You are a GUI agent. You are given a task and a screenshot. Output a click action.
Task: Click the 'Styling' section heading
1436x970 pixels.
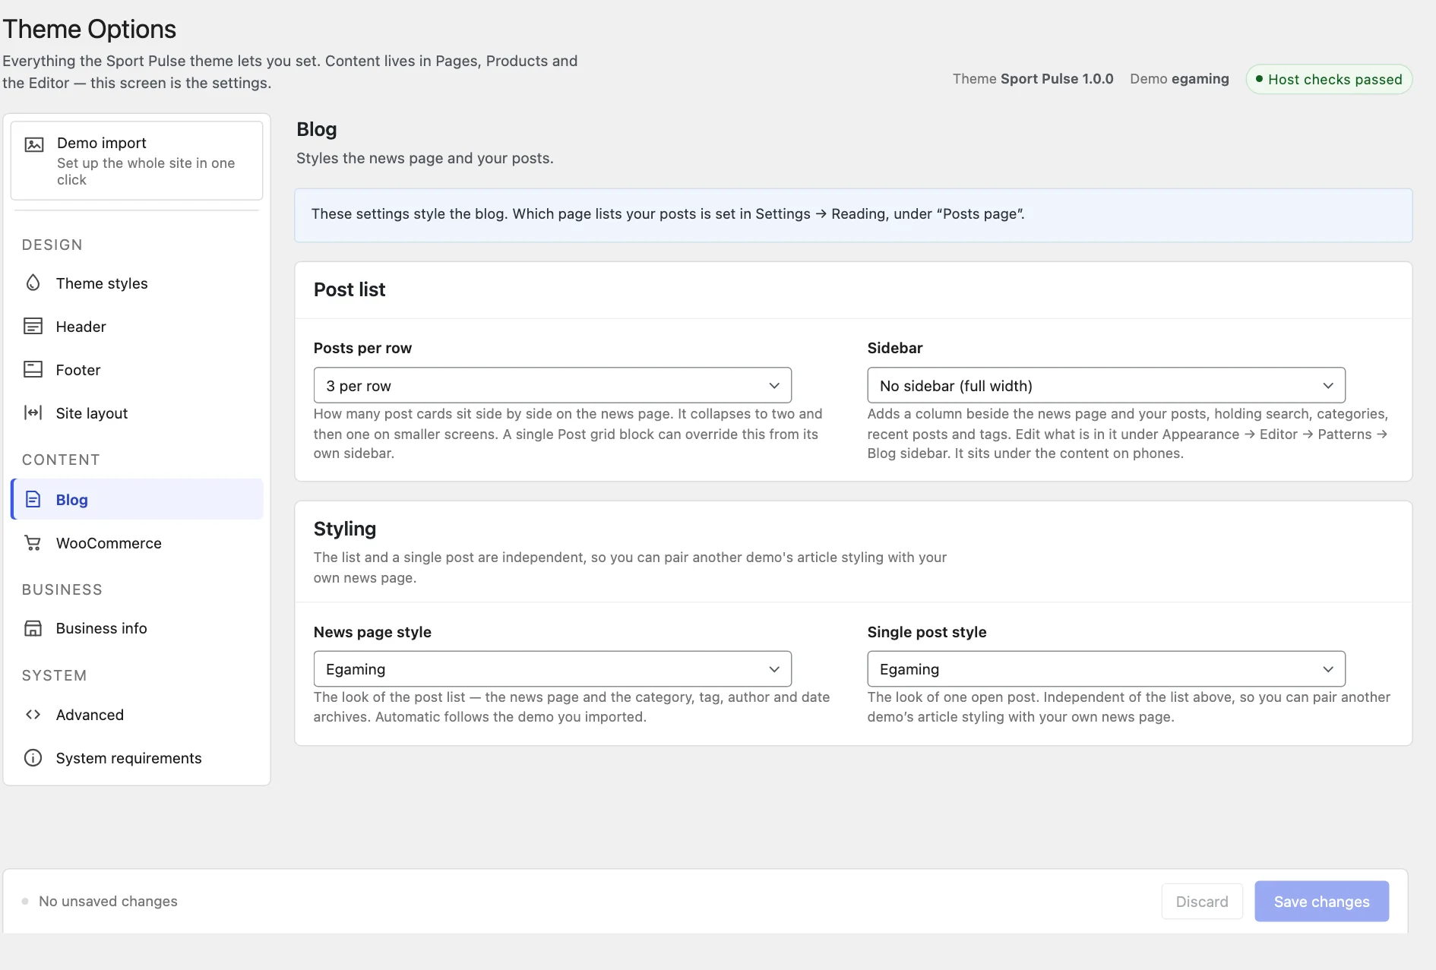pyautogui.click(x=345, y=529)
